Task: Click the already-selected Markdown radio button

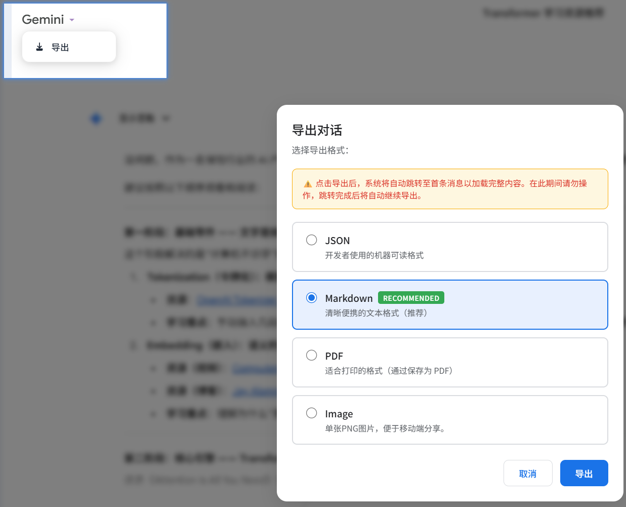Action: pos(311,298)
